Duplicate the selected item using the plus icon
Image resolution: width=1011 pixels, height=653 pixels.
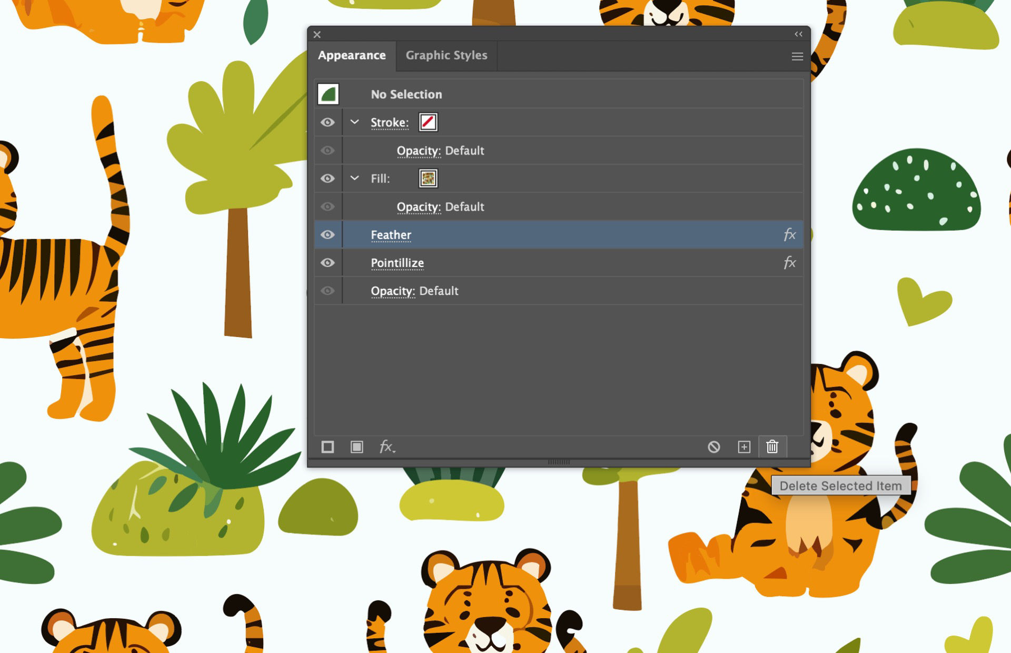click(x=744, y=447)
